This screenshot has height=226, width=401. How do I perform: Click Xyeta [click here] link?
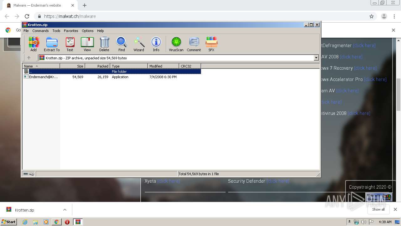(x=168, y=181)
